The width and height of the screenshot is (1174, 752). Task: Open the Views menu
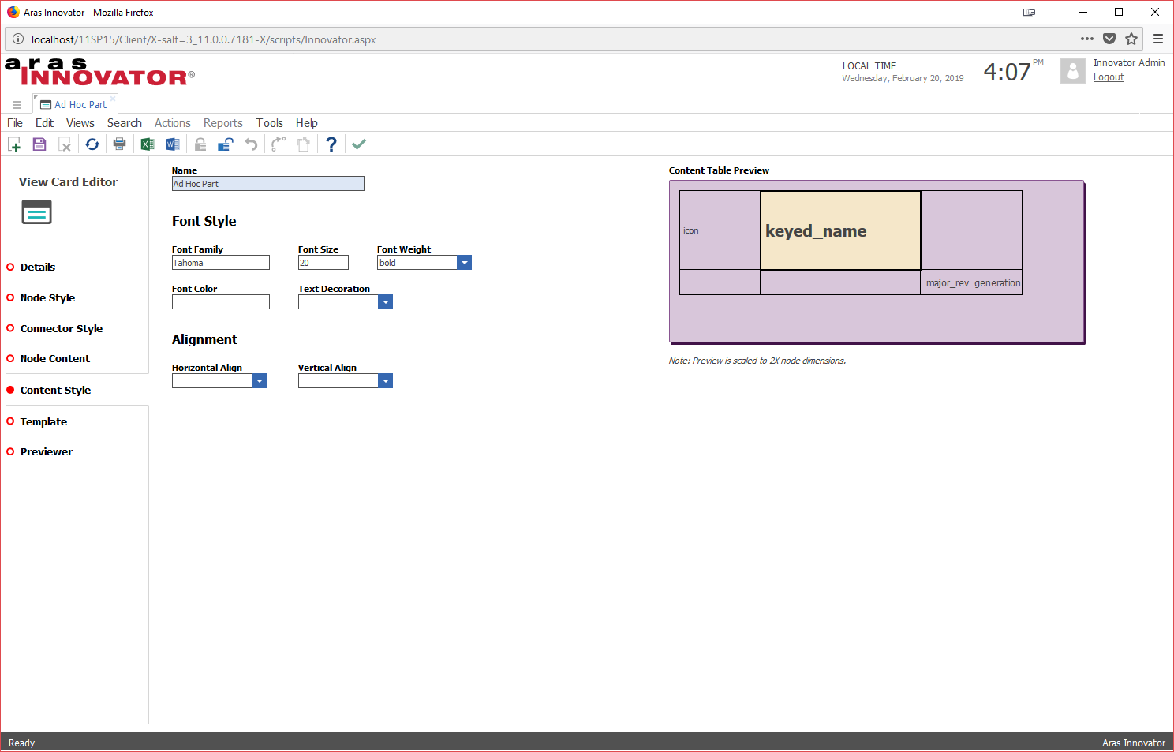tap(80, 123)
